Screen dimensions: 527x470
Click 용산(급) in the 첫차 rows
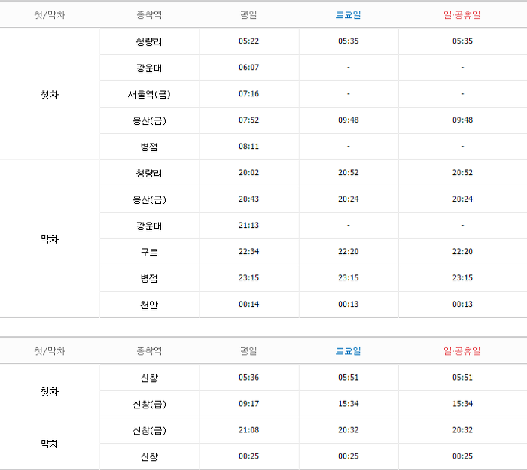(x=149, y=120)
